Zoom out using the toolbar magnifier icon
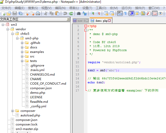Screen dimensions: 166x133 (98, 13)
